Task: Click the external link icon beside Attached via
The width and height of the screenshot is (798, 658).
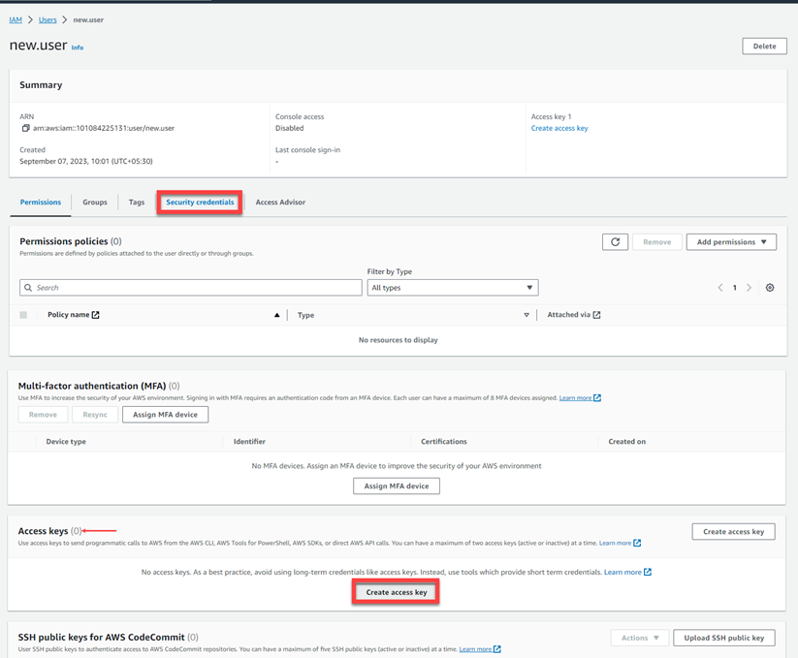Action: tap(596, 315)
